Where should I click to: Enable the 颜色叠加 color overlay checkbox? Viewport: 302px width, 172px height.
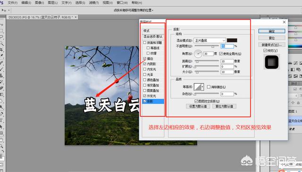pyautogui.click(x=145, y=80)
